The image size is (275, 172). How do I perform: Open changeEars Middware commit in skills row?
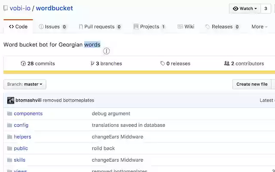[x=117, y=160]
